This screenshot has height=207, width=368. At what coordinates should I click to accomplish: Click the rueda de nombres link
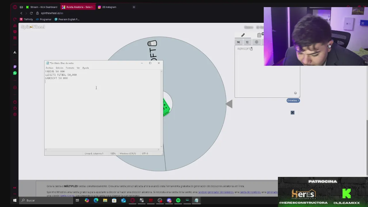(250, 192)
